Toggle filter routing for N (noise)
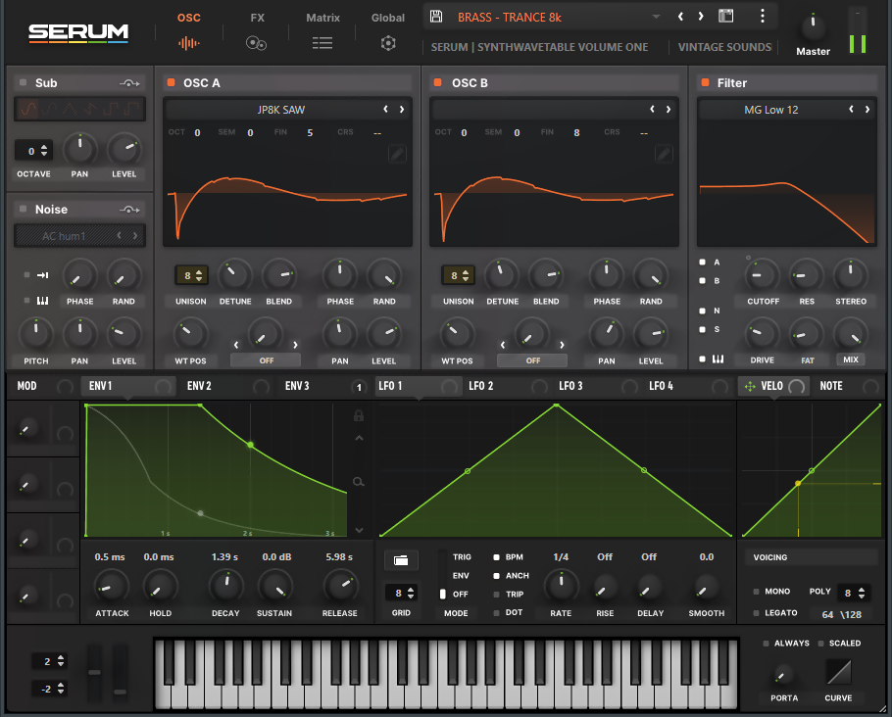The height and width of the screenshot is (717, 892). [x=703, y=311]
